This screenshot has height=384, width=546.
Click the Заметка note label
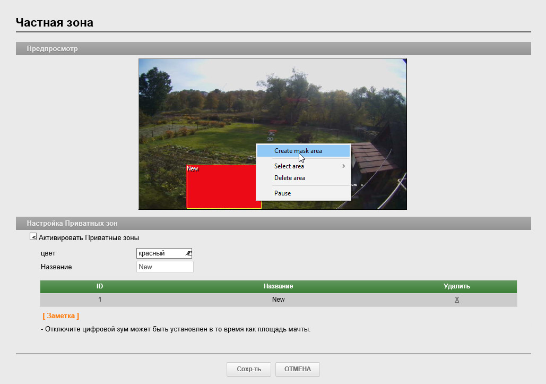click(61, 315)
